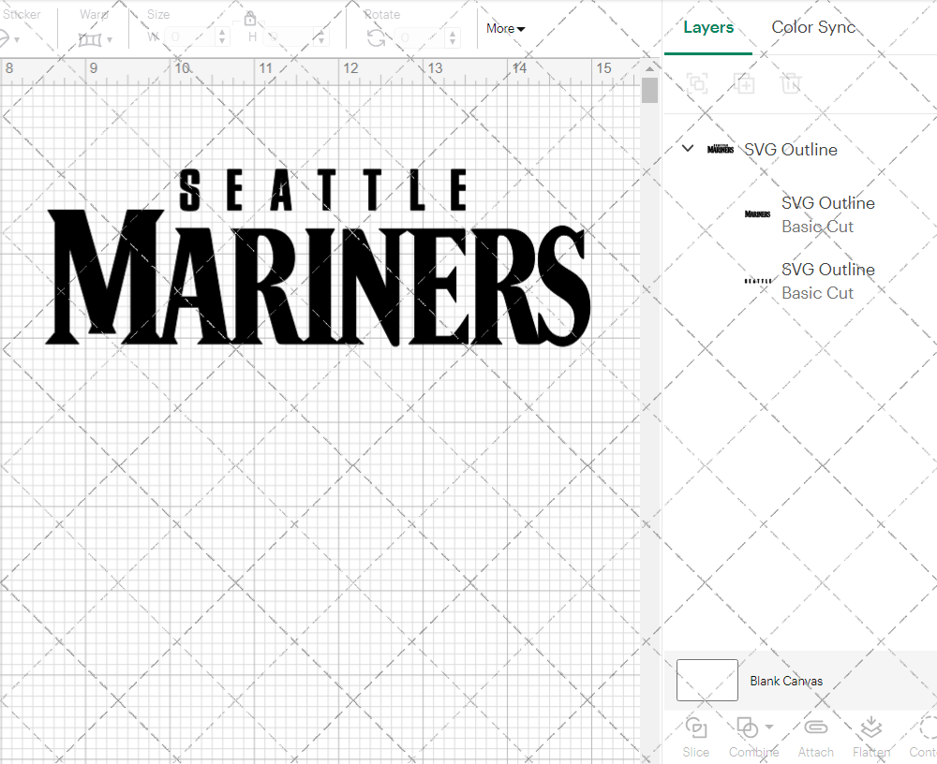Collapse the SVG Outline layer group
The image size is (937, 764).
(687, 148)
